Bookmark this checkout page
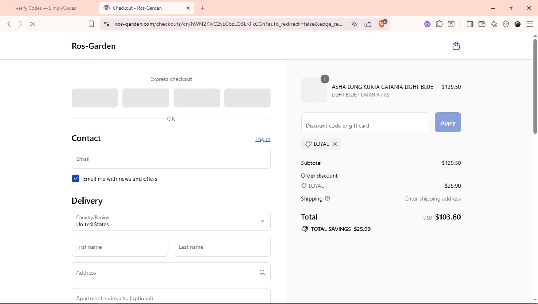 91,24
